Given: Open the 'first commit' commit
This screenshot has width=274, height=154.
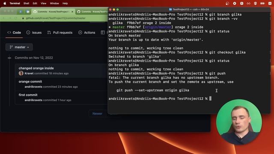Looking at the screenshot, I should pyautogui.click(x=28, y=95).
